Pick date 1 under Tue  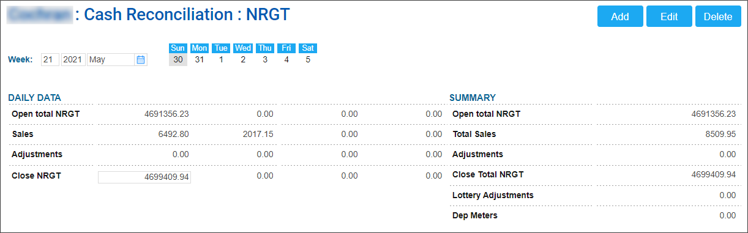click(222, 59)
